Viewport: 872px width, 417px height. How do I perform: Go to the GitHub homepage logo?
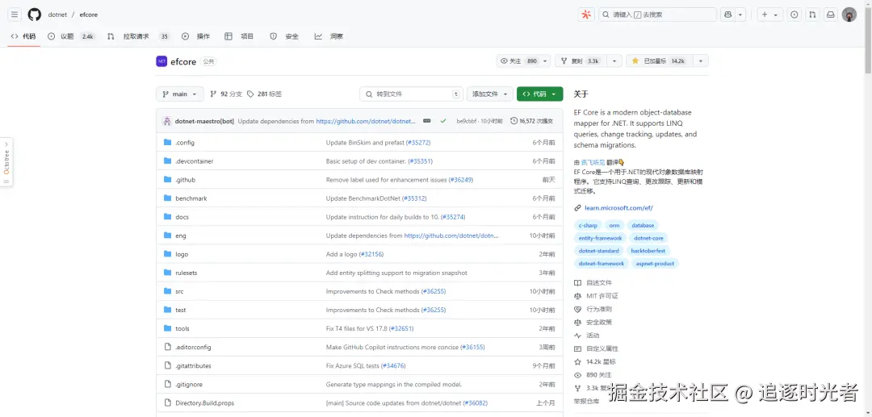(35, 15)
